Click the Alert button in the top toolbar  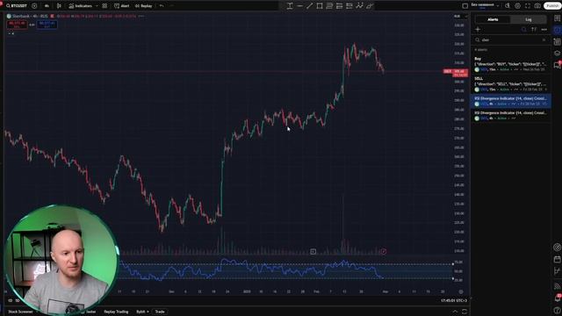pos(122,6)
